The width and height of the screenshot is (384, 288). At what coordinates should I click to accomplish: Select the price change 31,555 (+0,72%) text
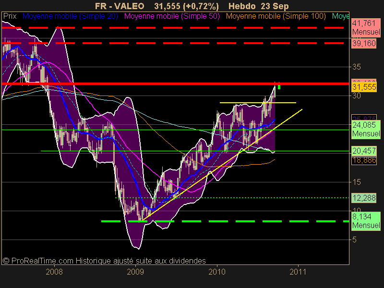tap(186, 6)
